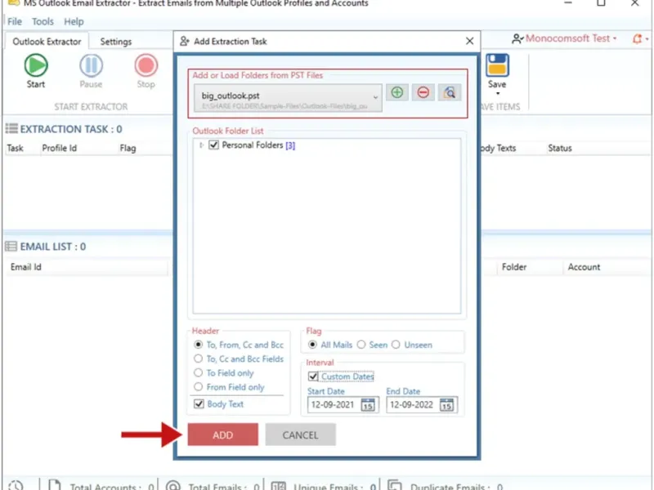Close the Add Extraction Task dialog

469,41
